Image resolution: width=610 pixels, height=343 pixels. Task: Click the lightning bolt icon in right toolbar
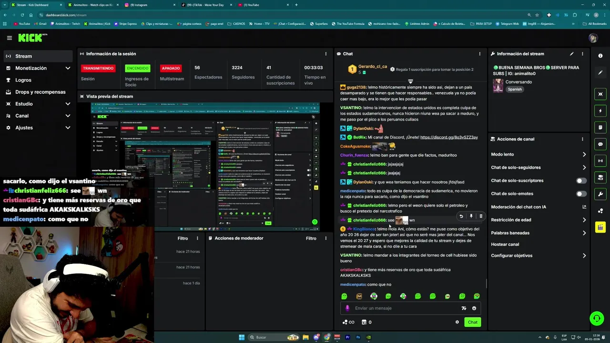600,111
